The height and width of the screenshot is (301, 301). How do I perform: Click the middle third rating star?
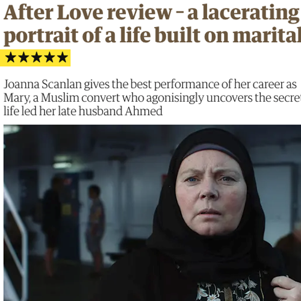tap(37, 57)
